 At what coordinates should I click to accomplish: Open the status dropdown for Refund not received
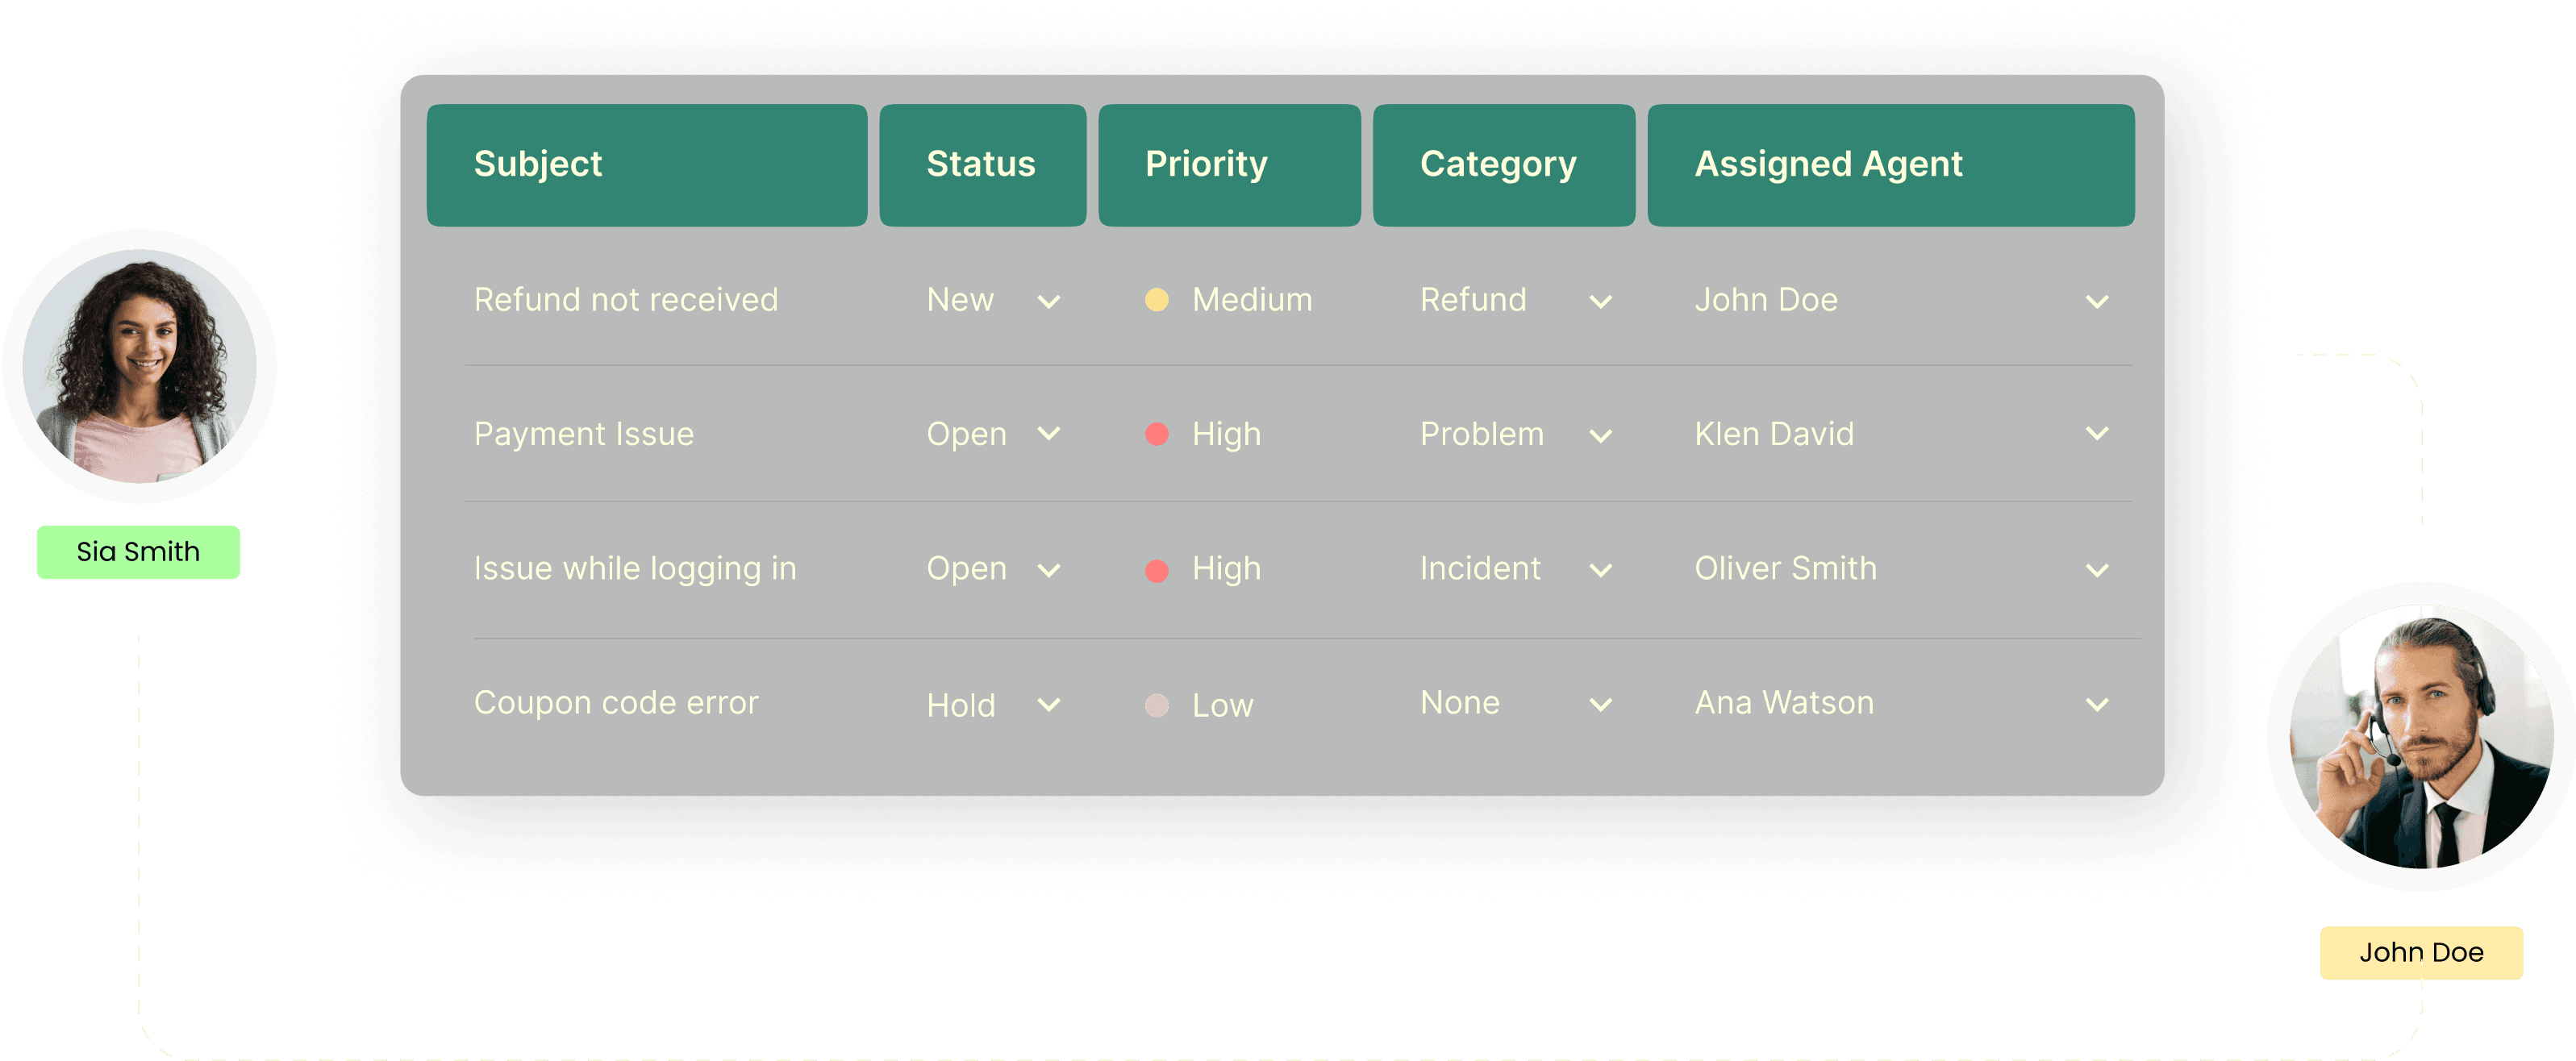(1049, 300)
